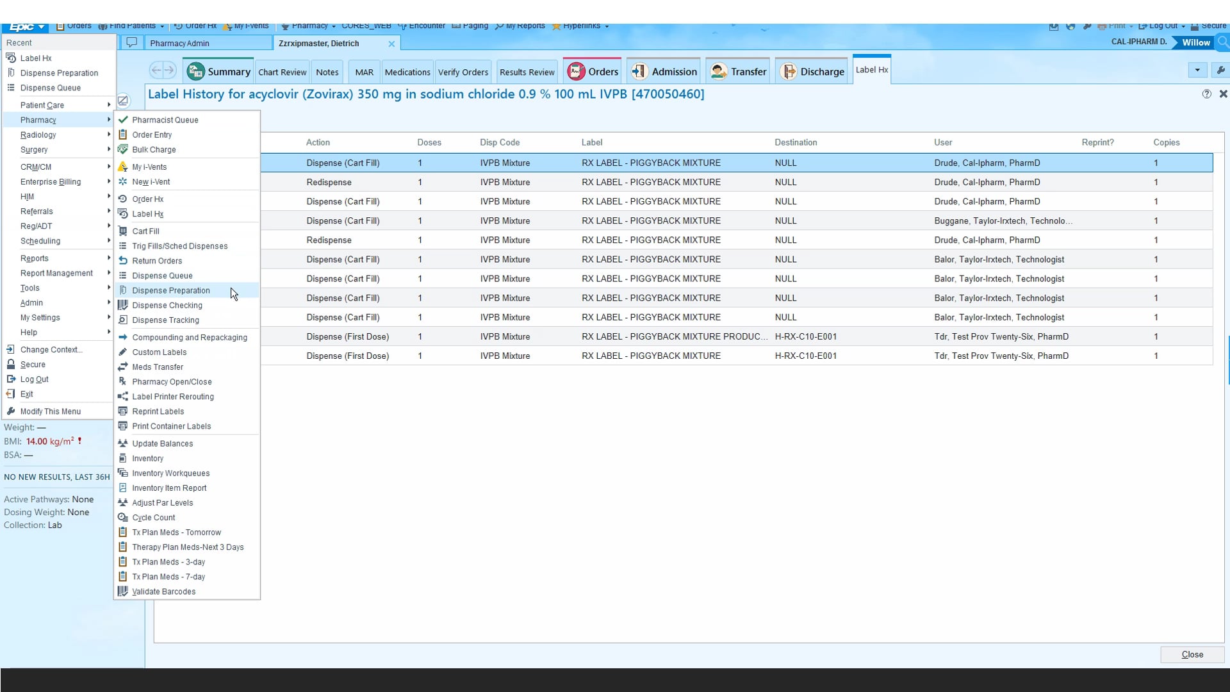Click the Copies column header
Screen dimensions: 1230x692
click(x=1166, y=142)
